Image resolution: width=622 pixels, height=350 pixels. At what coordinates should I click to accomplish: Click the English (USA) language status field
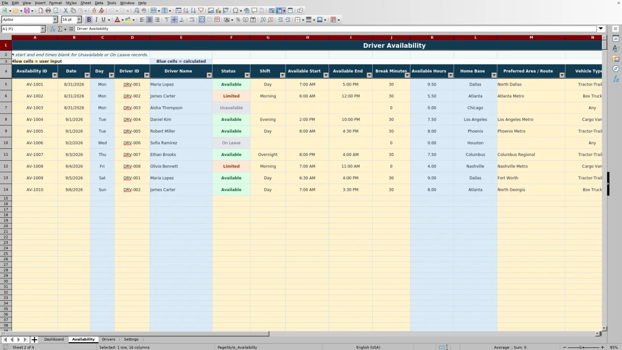point(368,347)
